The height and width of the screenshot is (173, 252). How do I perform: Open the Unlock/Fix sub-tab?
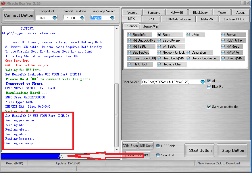pyautogui.click(x=150, y=26)
